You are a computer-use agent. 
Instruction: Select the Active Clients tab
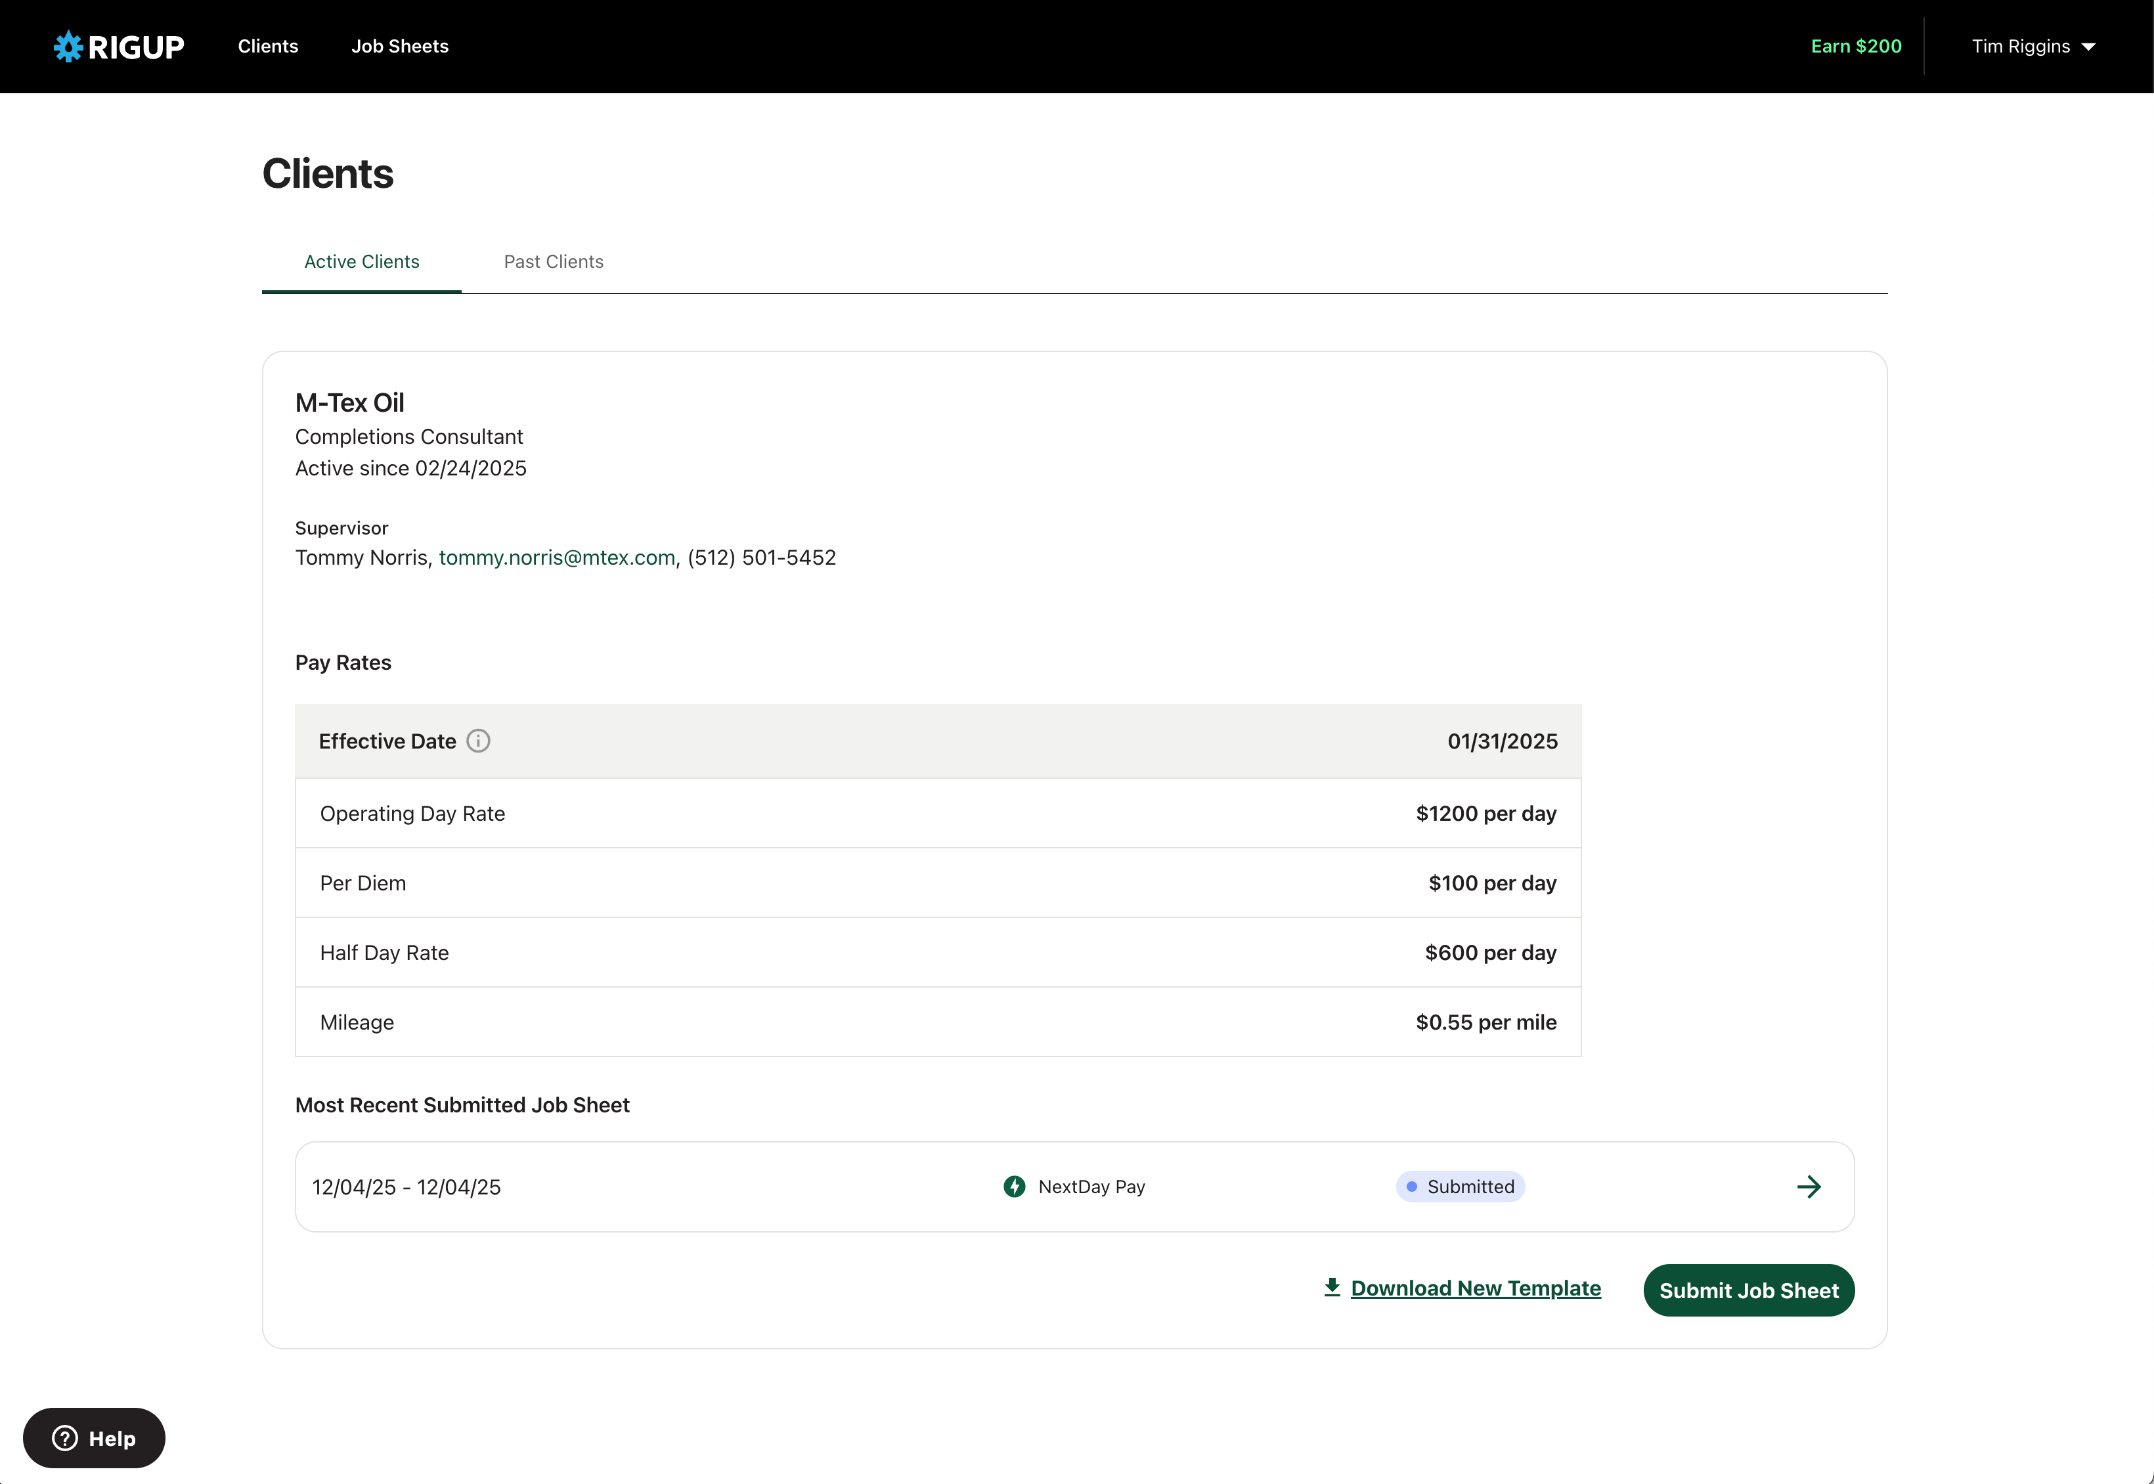click(x=362, y=261)
